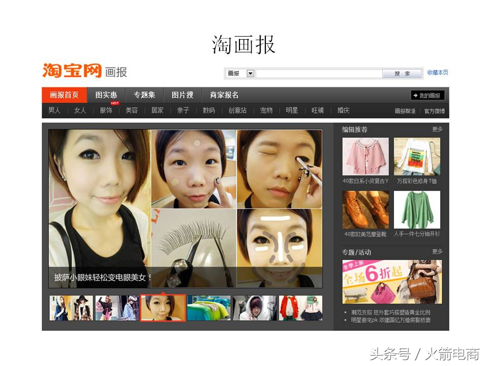Select the 男人 category
The width and height of the screenshot is (488, 366).
(54, 110)
